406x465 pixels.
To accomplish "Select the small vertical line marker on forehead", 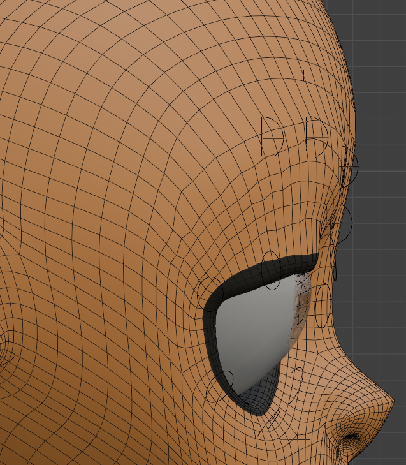I will [x=304, y=76].
